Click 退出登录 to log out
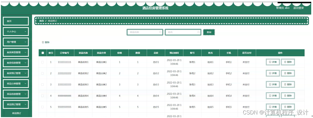 (298, 8)
